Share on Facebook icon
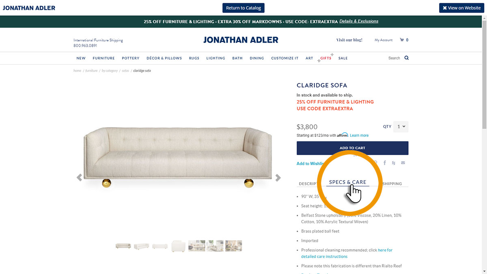Image resolution: width=487 pixels, height=274 pixels. point(384,163)
